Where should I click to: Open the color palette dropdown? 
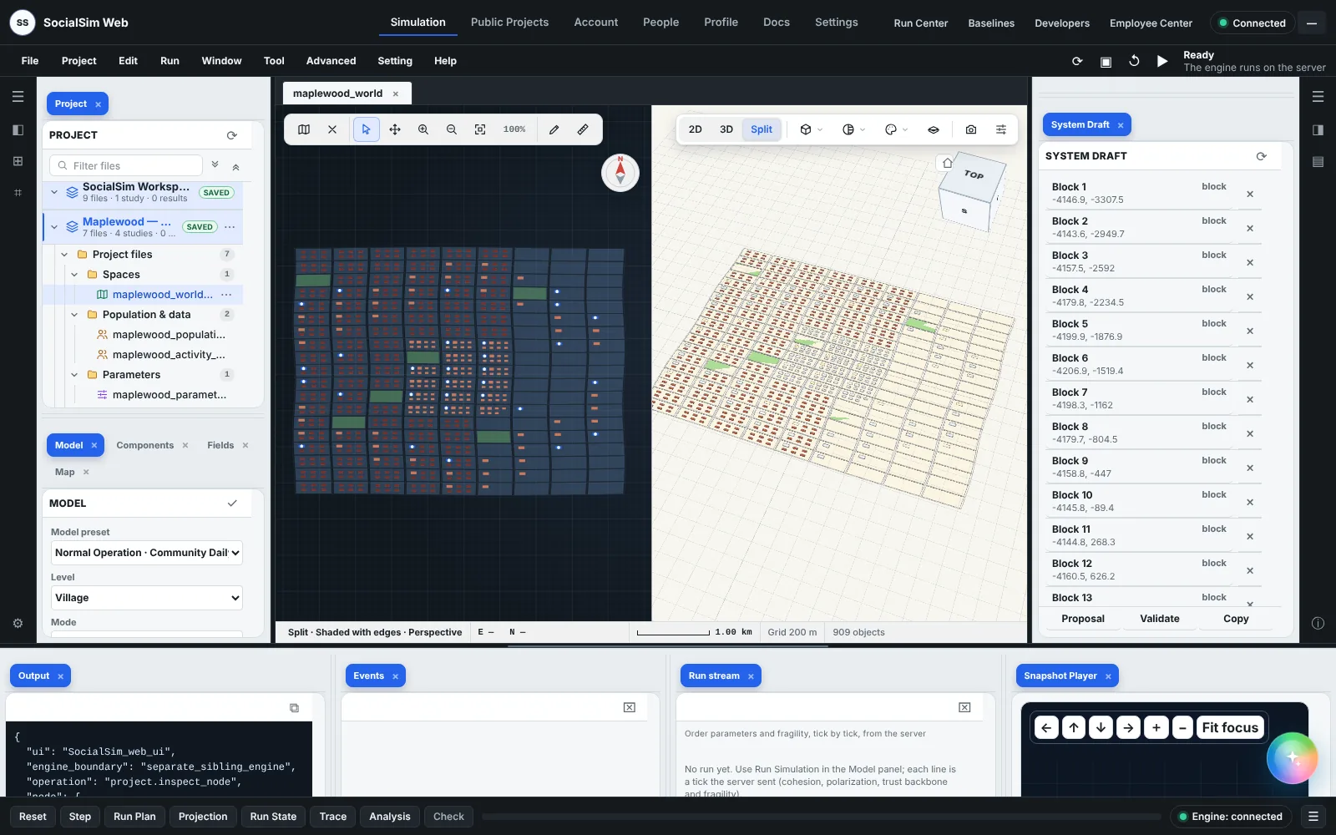(x=896, y=129)
